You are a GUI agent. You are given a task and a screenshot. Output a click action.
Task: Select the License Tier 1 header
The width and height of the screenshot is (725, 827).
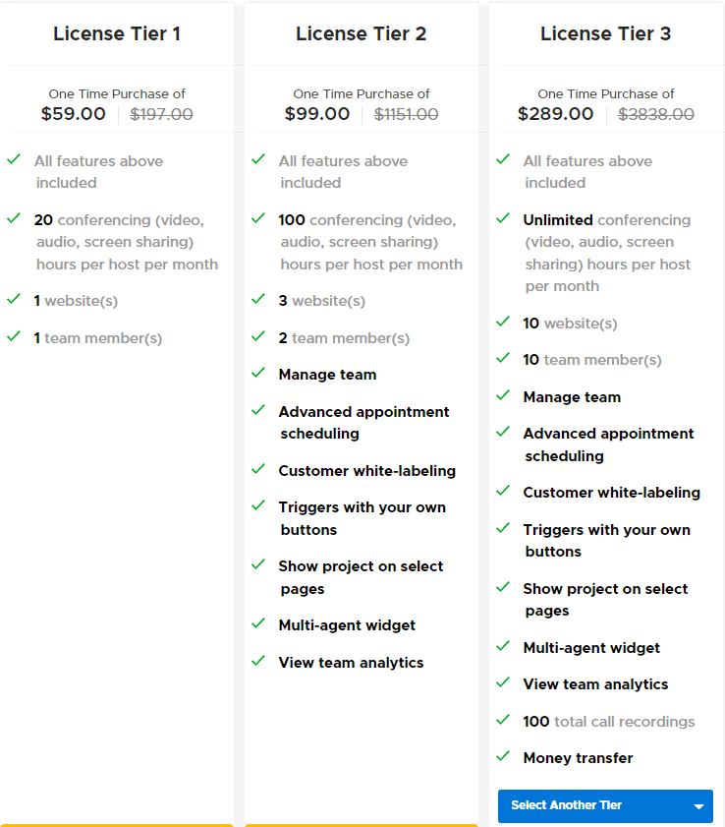pos(116,32)
